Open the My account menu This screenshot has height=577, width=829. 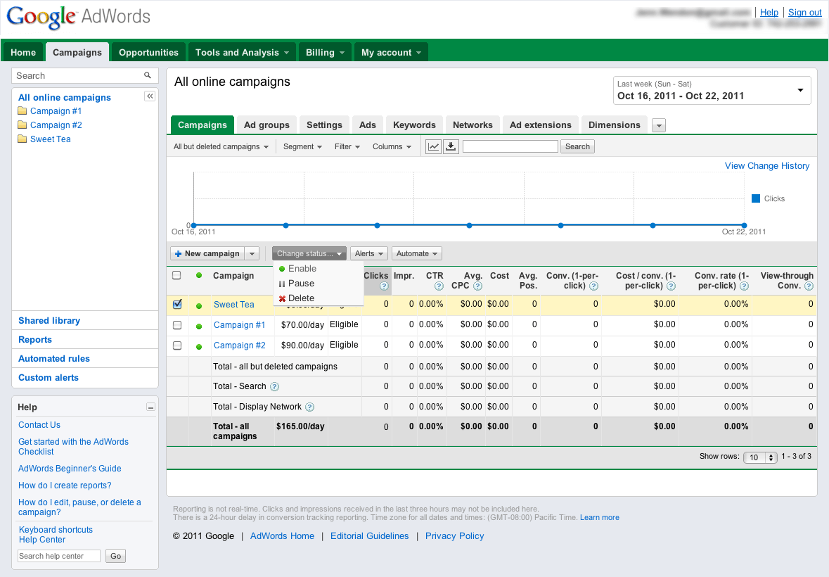391,52
